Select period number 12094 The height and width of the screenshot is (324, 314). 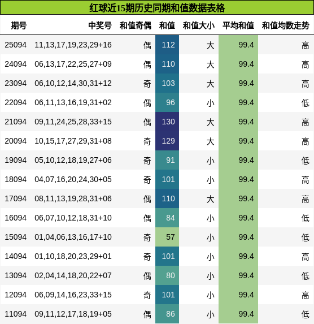click(16, 295)
